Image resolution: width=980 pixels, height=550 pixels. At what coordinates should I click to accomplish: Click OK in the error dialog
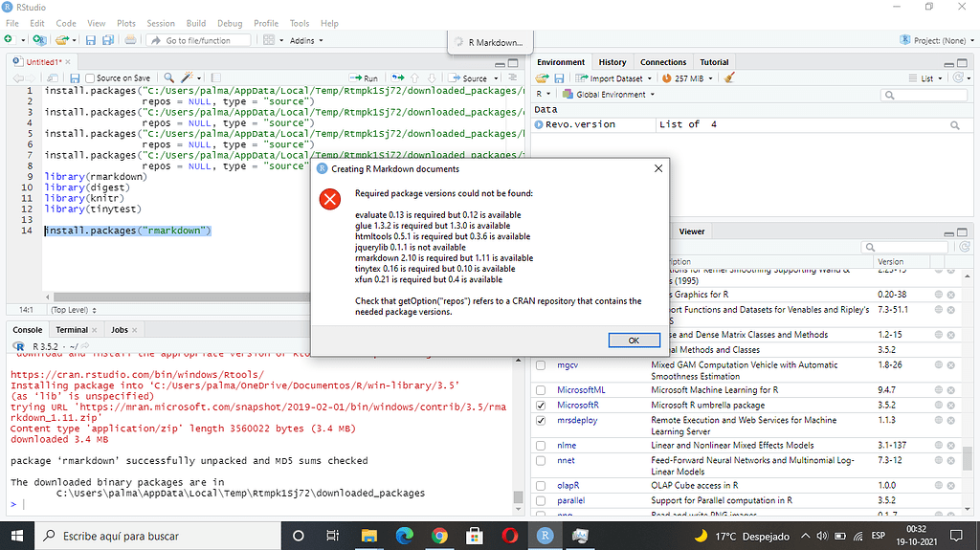tap(633, 341)
